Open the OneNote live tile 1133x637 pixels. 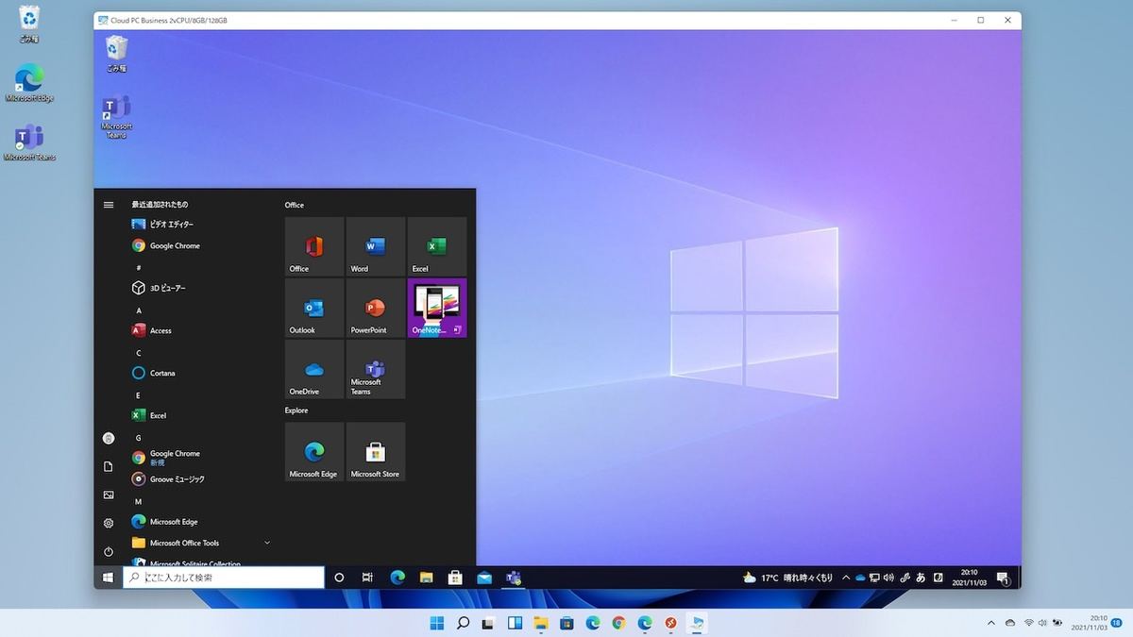(x=437, y=308)
